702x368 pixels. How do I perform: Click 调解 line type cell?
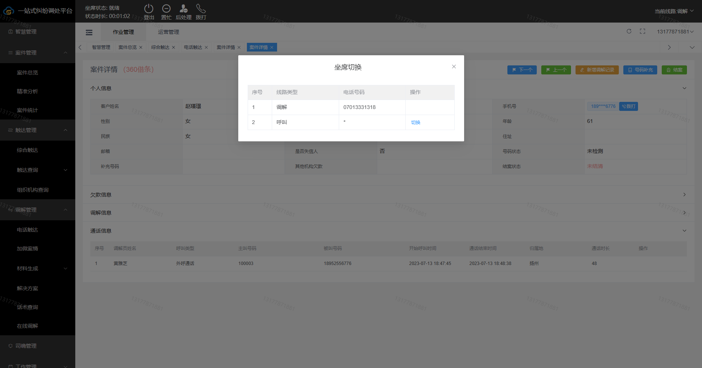[x=305, y=107]
